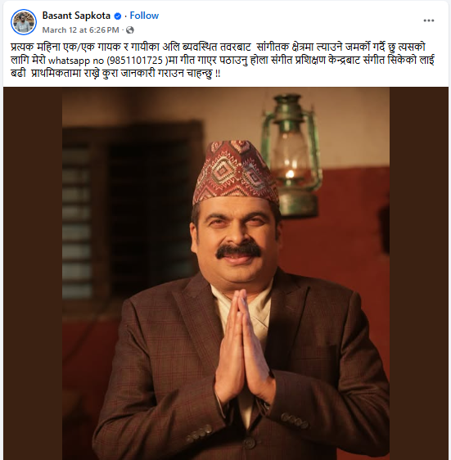Screen dimensions: 451x460
Task: Click the WhatsApp number 9851101725 in the post
Action: [136, 61]
